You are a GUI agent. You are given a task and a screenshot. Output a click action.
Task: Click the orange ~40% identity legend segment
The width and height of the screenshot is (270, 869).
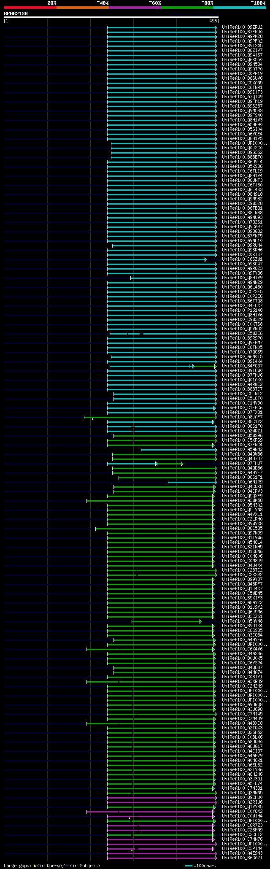83,8
